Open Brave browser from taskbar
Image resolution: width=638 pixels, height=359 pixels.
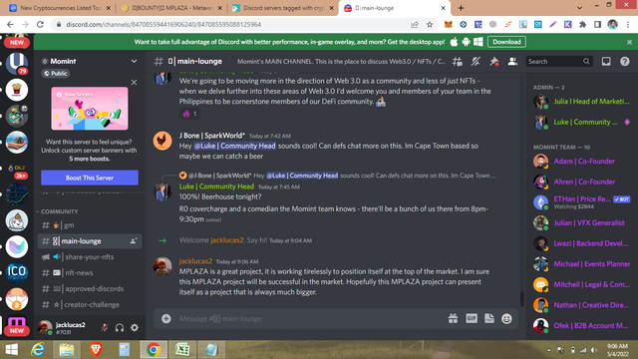[96, 350]
